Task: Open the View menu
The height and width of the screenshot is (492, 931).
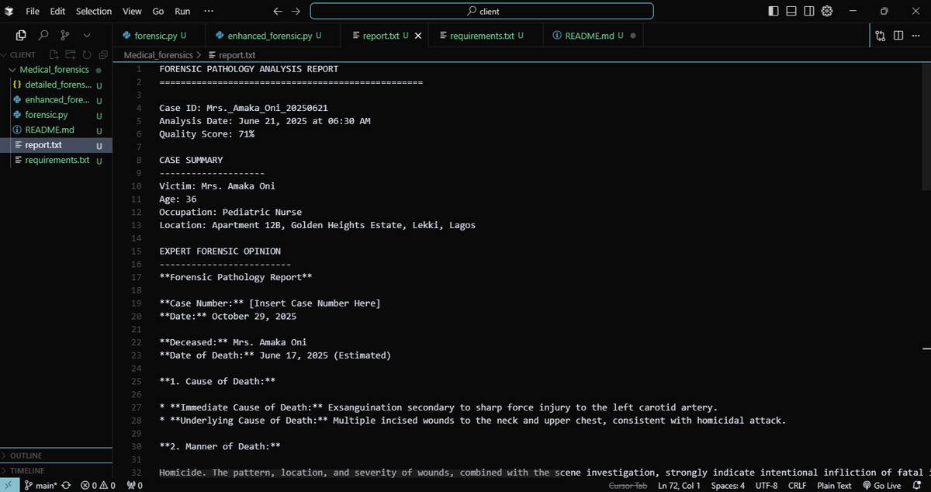Action: click(132, 11)
